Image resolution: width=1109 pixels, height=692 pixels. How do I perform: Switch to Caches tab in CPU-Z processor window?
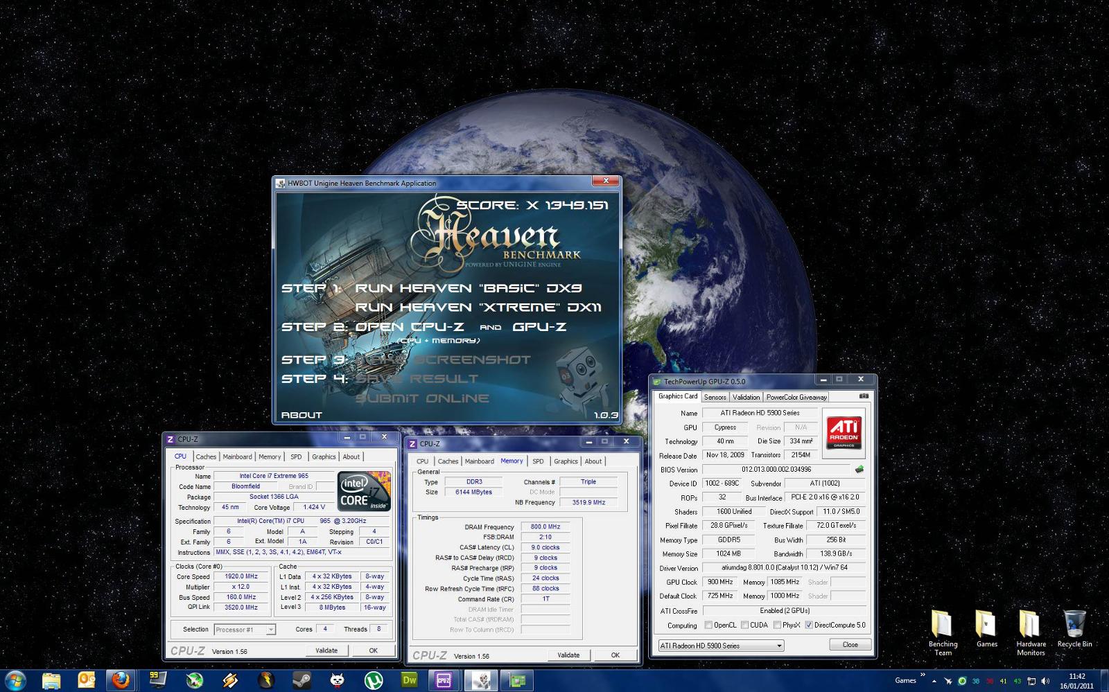click(206, 456)
